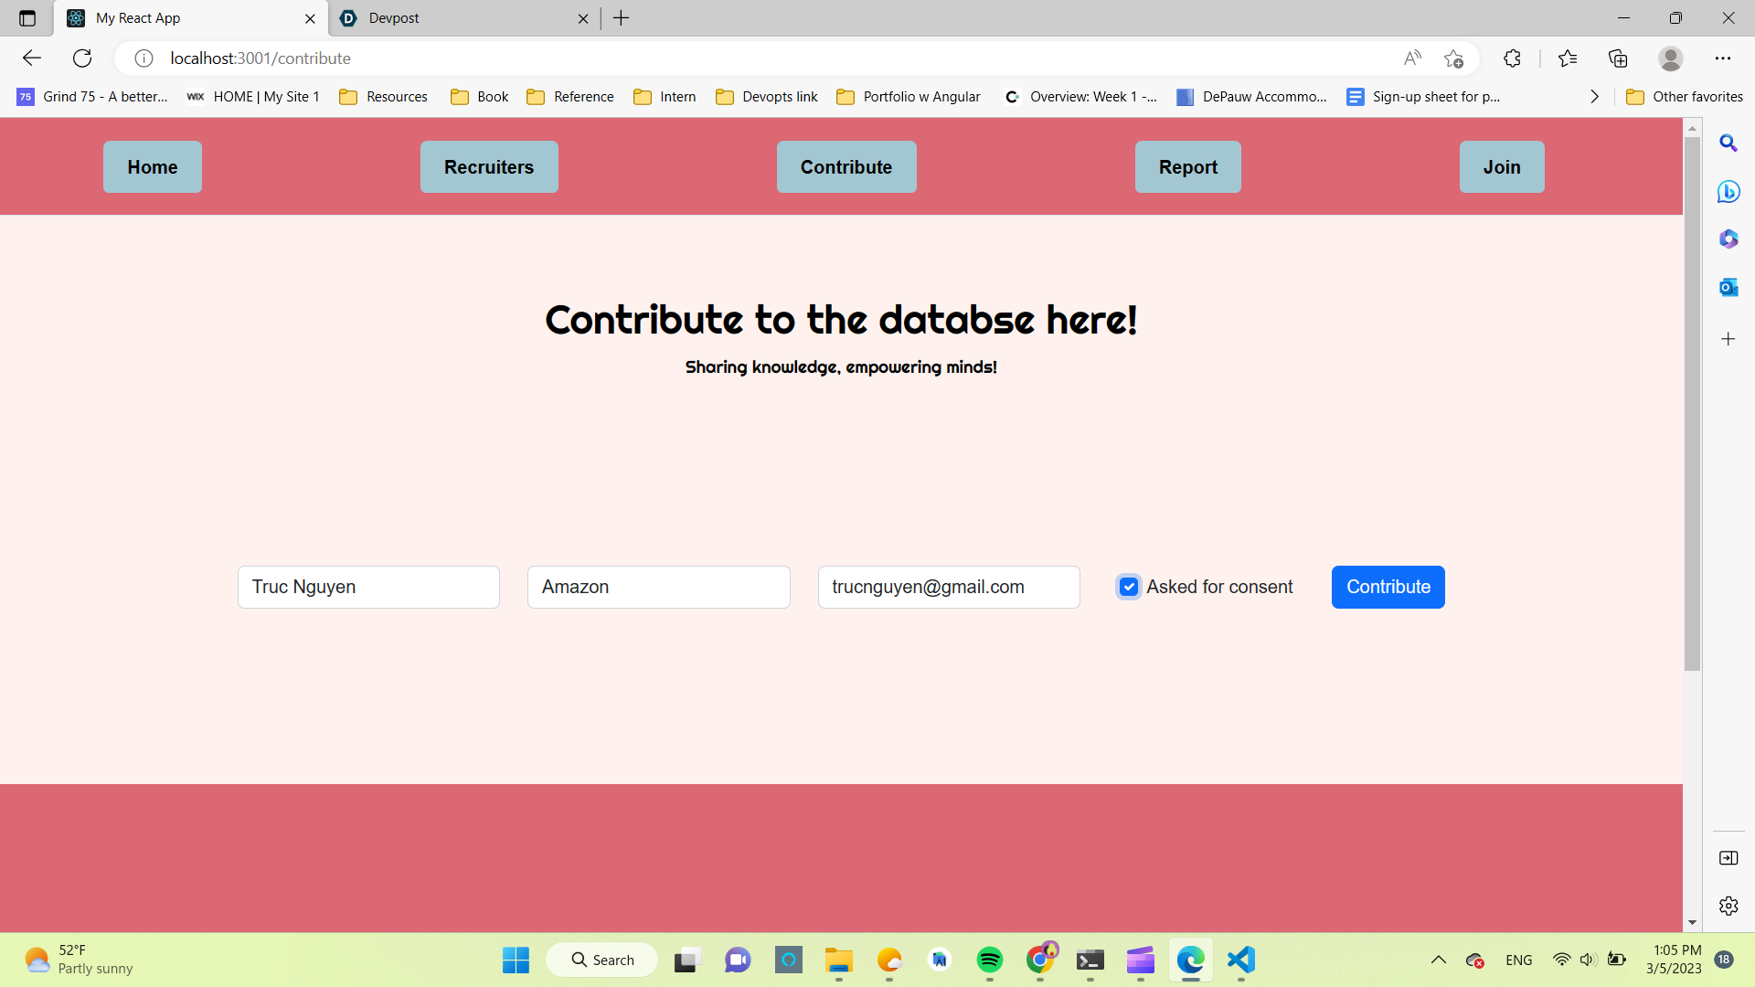Launch Spotify from the taskbar
This screenshot has width=1755, height=987.
[989, 960]
